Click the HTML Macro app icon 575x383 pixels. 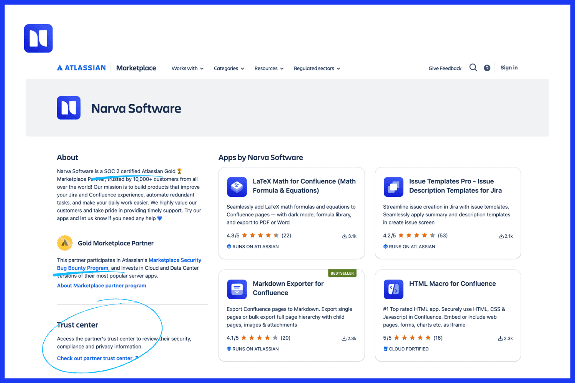(x=393, y=289)
